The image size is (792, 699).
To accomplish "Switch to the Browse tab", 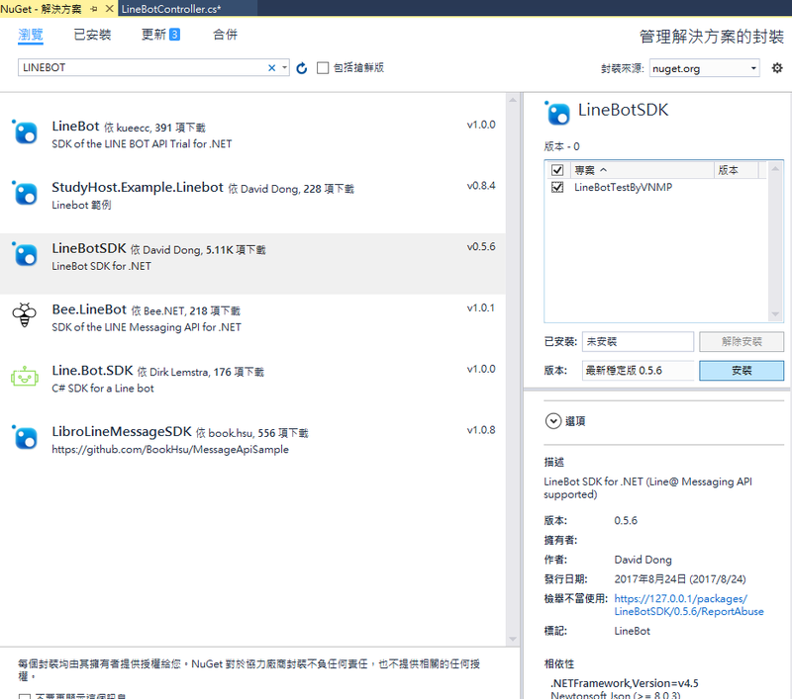I will pyautogui.click(x=31, y=35).
